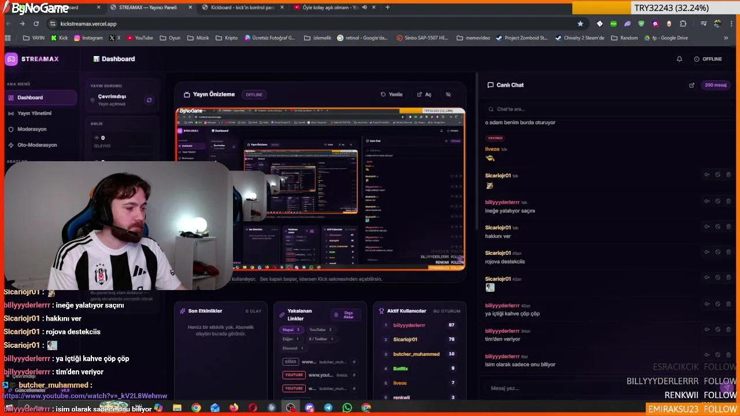Select the Hepsi link filter
Viewport: 740px width, 416px height.
[291, 330]
